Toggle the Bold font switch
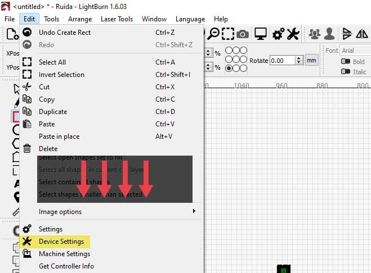The width and height of the screenshot is (371, 273). (346, 61)
